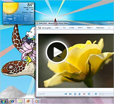This screenshot has width=114, height=104.
Task: Expand the Print dropdown menu
Action: (x=80, y=28)
